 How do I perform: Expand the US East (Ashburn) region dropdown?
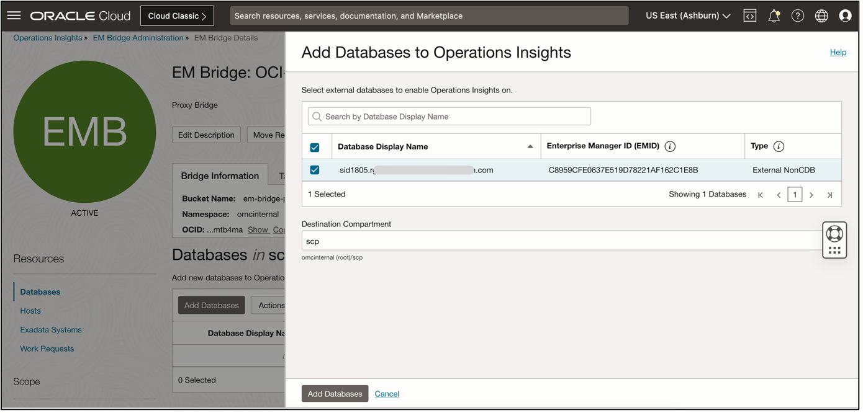click(x=688, y=16)
